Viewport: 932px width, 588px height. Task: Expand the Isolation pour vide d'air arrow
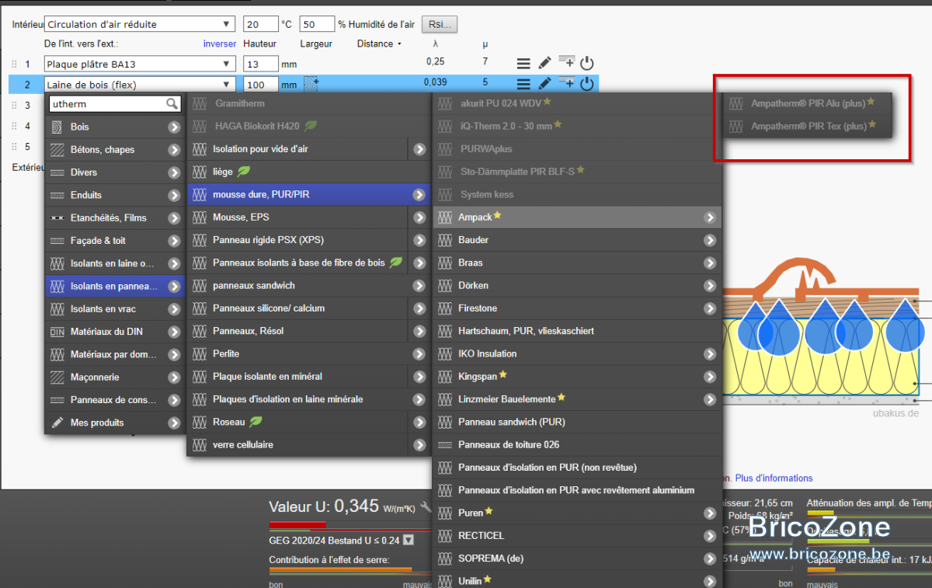[x=419, y=149]
